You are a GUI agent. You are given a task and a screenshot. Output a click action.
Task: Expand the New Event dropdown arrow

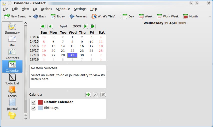point(30,16)
